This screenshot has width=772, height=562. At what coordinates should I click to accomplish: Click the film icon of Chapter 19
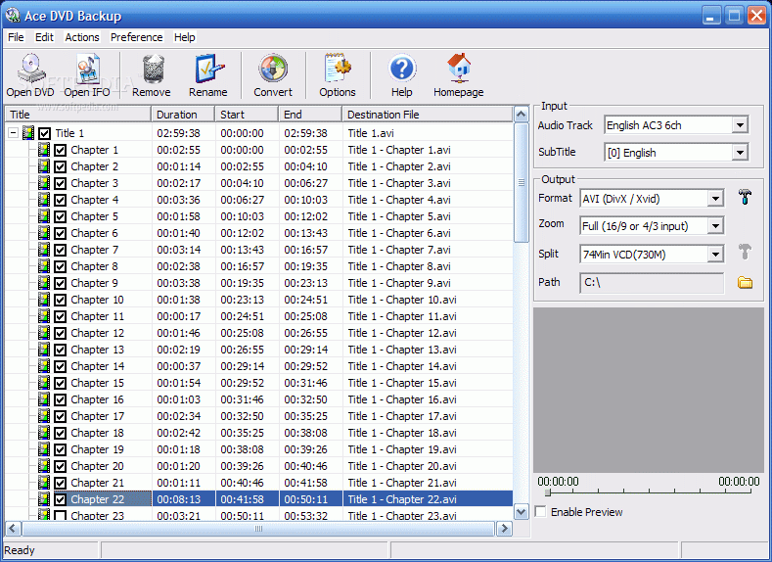(44, 449)
